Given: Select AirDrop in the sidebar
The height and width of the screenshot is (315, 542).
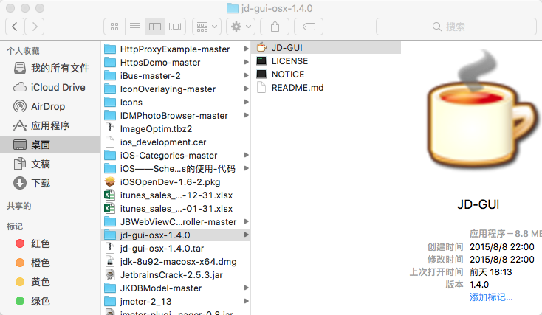Looking at the screenshot, I should click(51, 106).
